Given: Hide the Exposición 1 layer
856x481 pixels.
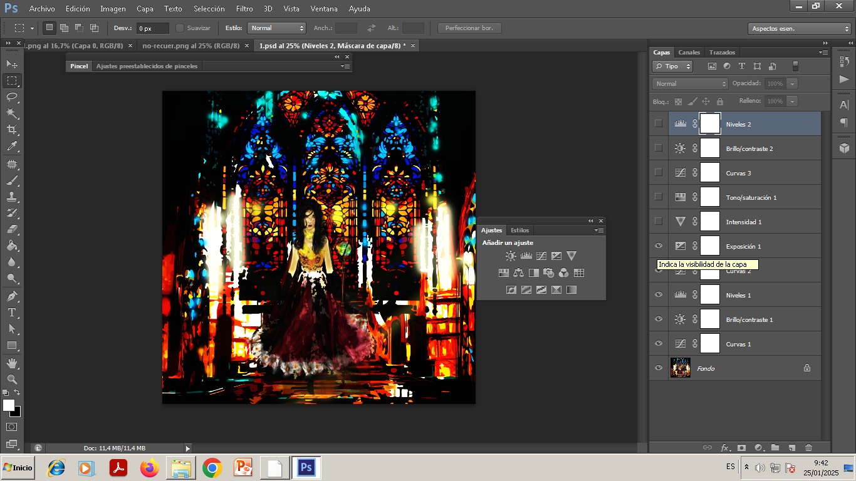Looking at the screenshot, I should (658, 246).
